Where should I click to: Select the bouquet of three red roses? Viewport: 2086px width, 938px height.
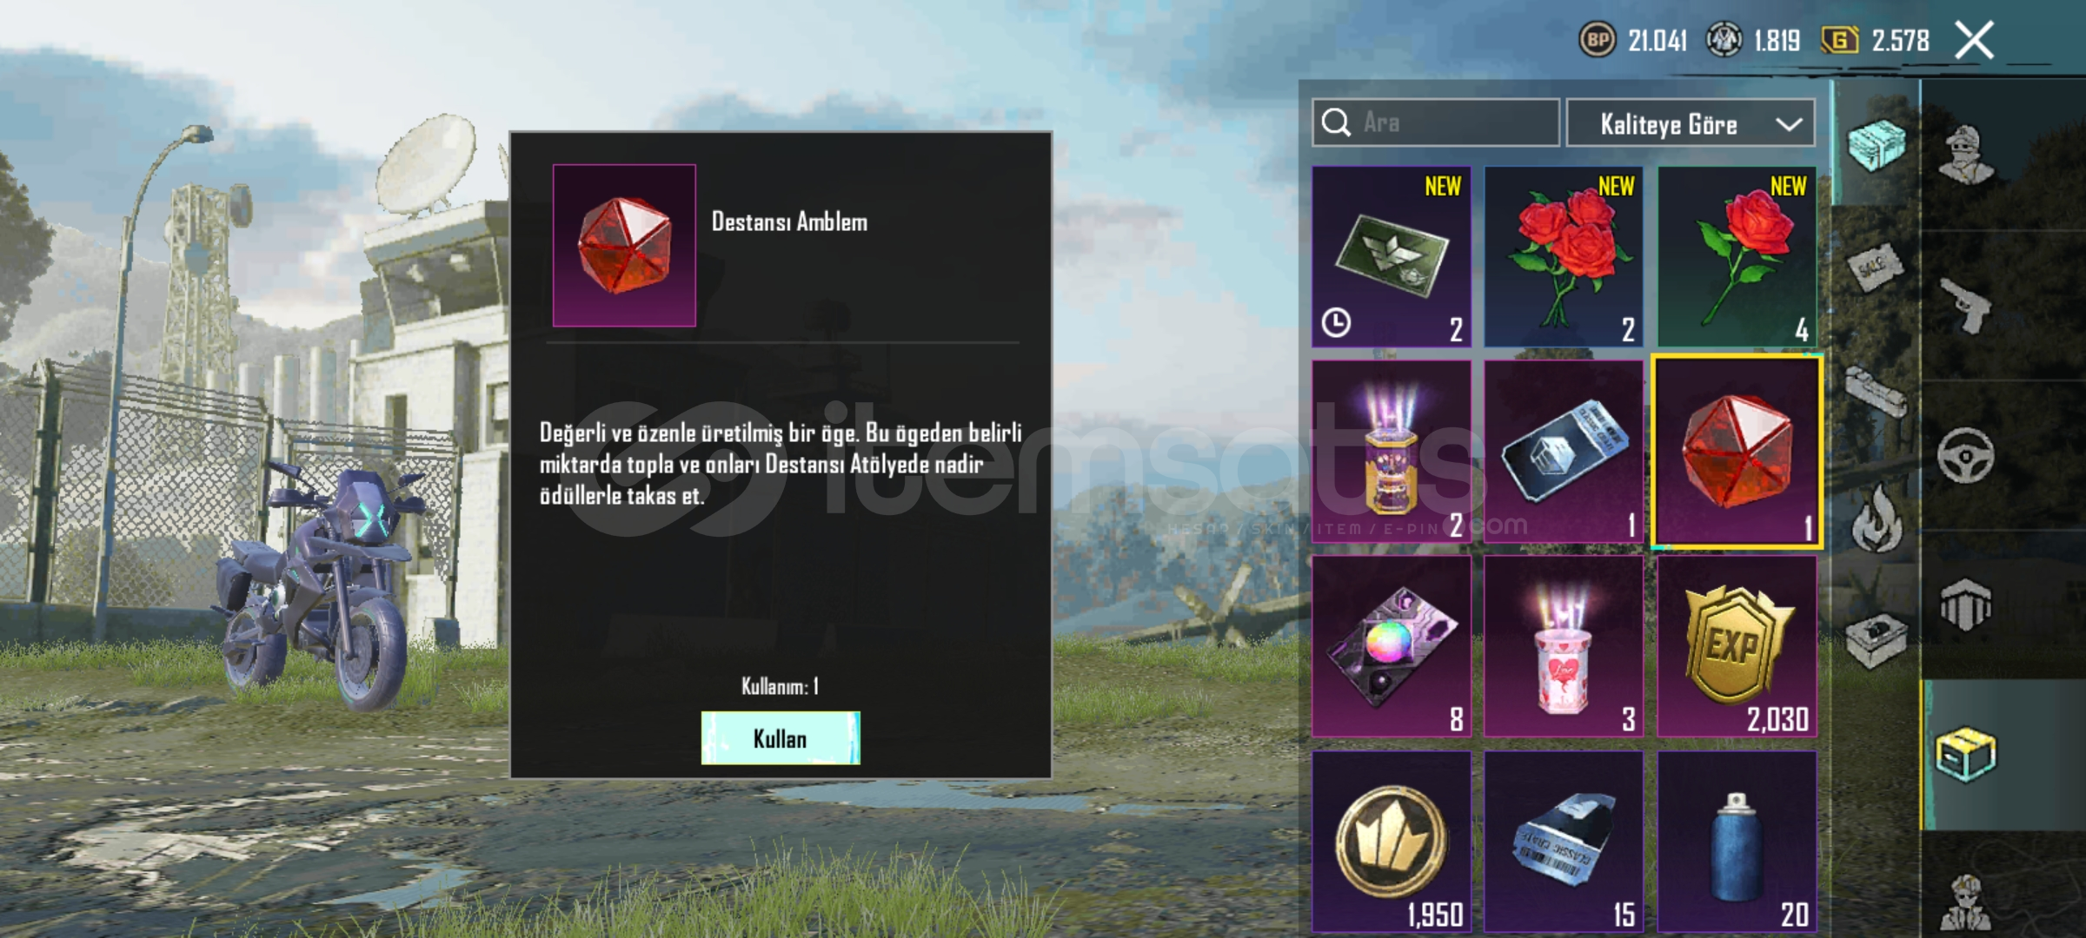pos(1564,257)
